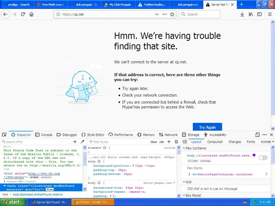This screenshot has width=275, height=206.
Task: Highlight elements matching first body rule
Action: pos(99,161)
